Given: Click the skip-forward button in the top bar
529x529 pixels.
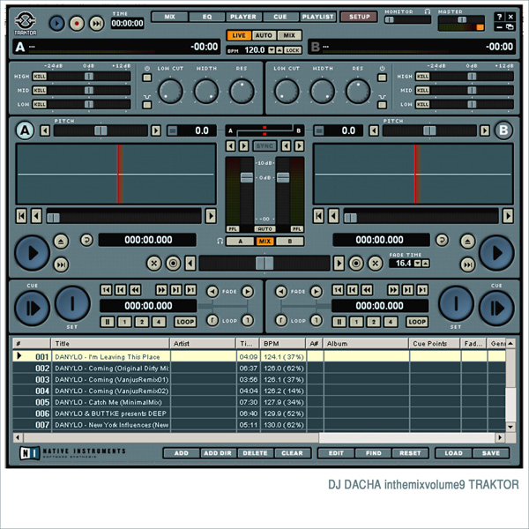Looking at the screenshot, I should pyautogui.click(x=96, y=24).
